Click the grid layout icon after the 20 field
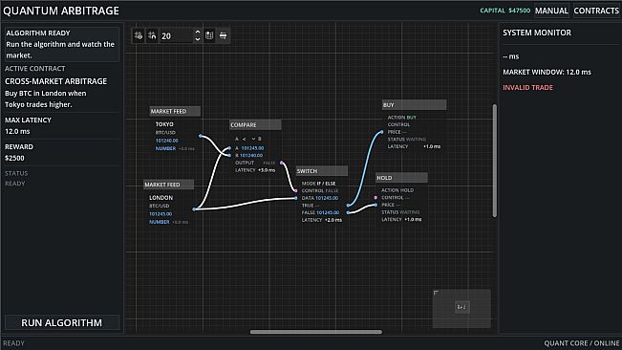 coord(209,35)
